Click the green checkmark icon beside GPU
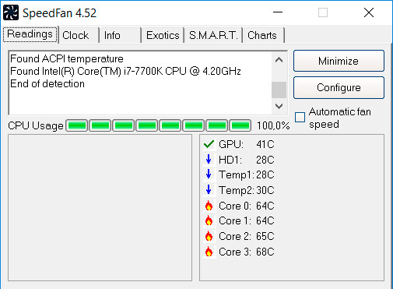The height and width of the screenshot is (289, 393). tap(209, 144)
